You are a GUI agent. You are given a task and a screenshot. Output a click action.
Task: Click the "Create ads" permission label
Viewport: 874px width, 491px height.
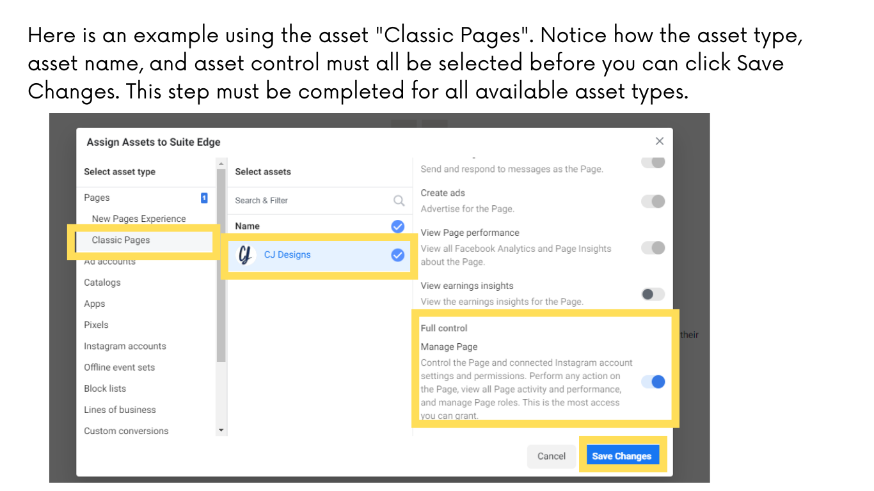click(x=443, y=193)
